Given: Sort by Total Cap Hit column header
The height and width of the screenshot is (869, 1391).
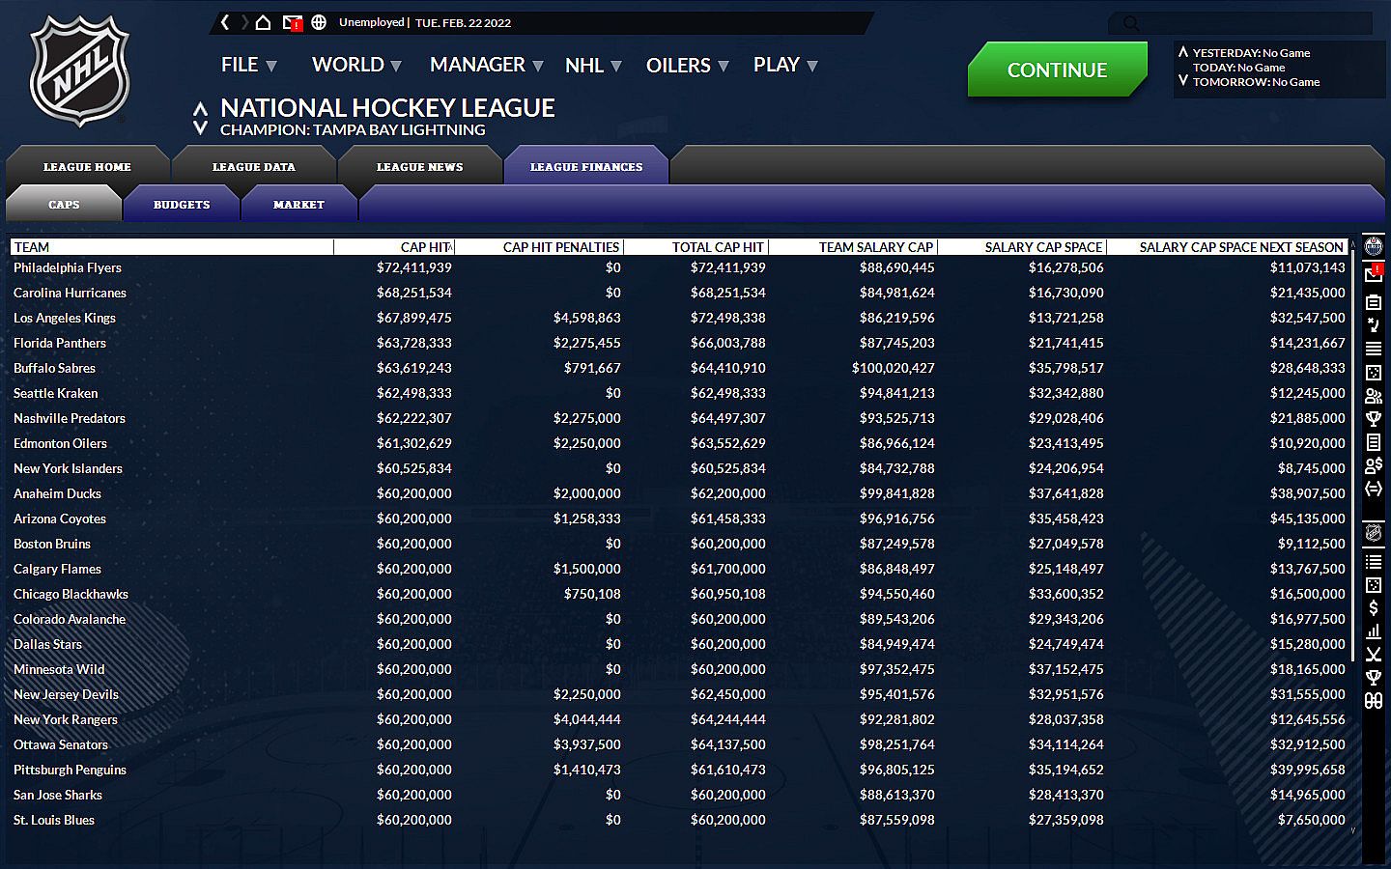Looking at the screenshot, I should tap(696, 247).
